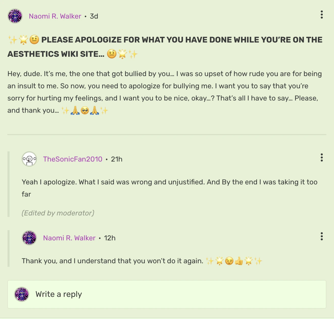The width and height of the screenshot is (334, 319).
Task: Click the 12h timestamp on Naomi's reply
Action: 110,238
